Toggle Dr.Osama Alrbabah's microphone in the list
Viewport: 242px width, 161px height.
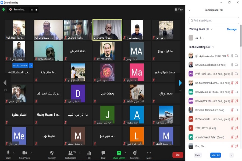(x=232, y=65)
